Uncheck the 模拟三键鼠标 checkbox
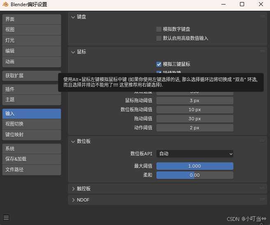Image resolution: width=270 pixels, height=225 pixels. click(159, 64)
